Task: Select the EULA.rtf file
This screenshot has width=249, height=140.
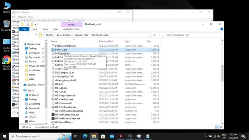Action: [105, 84]
